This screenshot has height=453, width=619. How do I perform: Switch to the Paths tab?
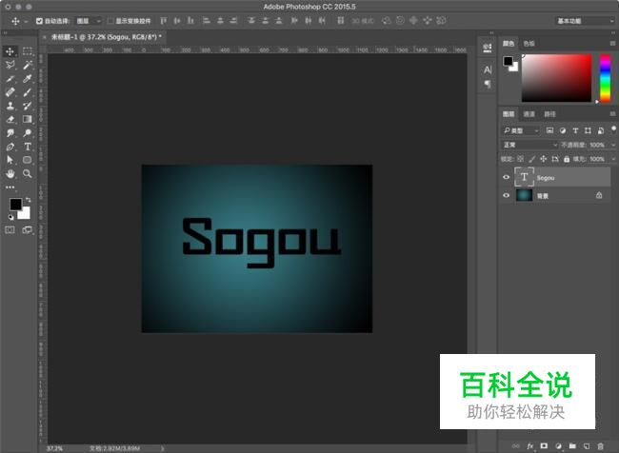click(549, 114)
